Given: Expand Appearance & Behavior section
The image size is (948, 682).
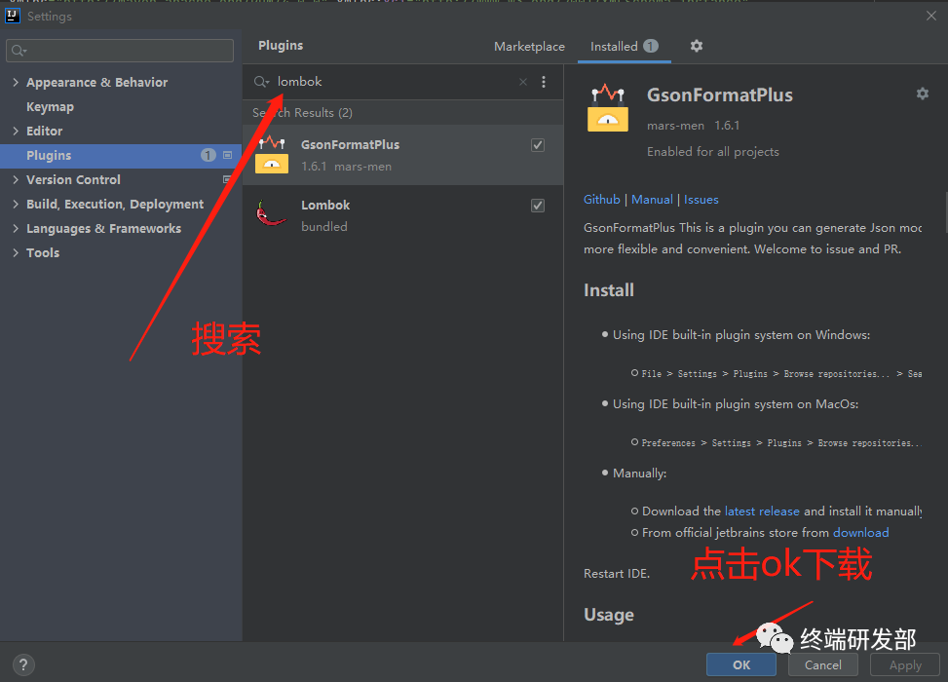Looking at the screenshot, I should click(16, 82).
